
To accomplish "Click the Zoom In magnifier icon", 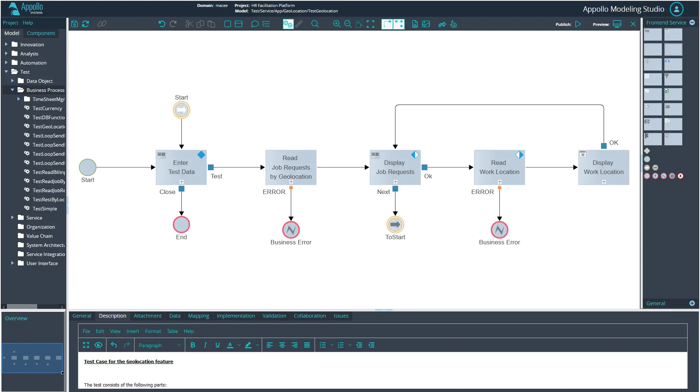I will pos(337,24).
